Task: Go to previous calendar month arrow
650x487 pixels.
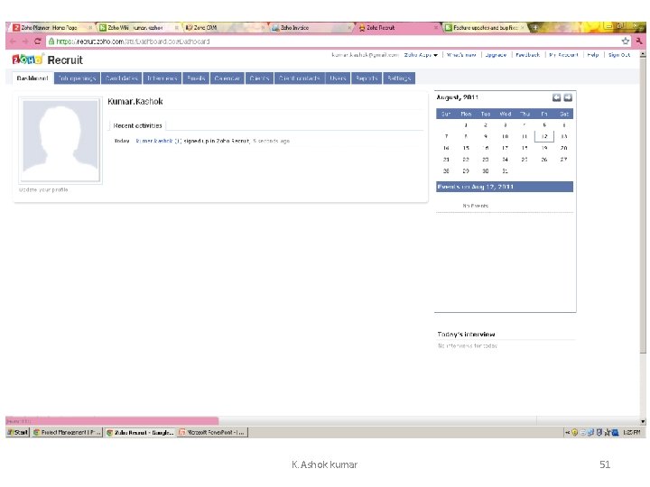Action: (556, 97)
